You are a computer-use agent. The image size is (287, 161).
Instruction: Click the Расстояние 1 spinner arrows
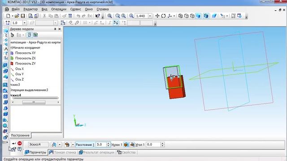(109, 144)
